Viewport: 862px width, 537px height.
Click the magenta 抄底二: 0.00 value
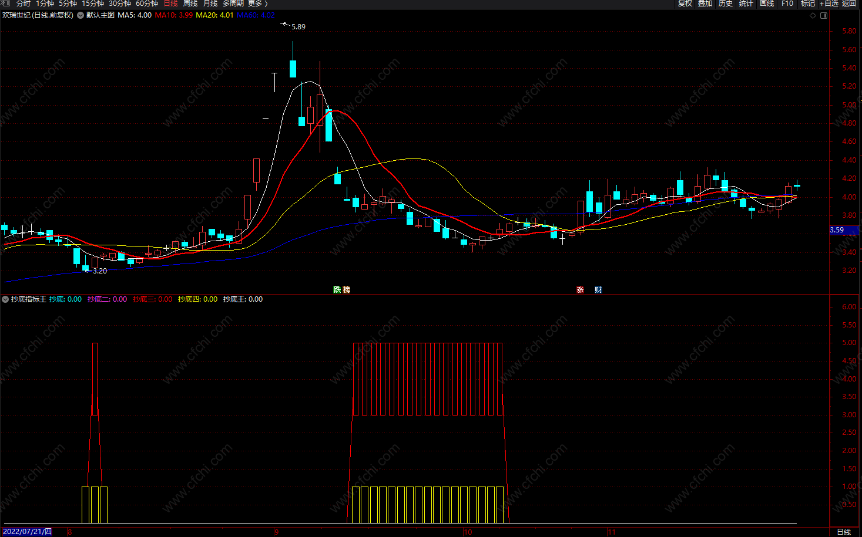[x=107, y=299]
